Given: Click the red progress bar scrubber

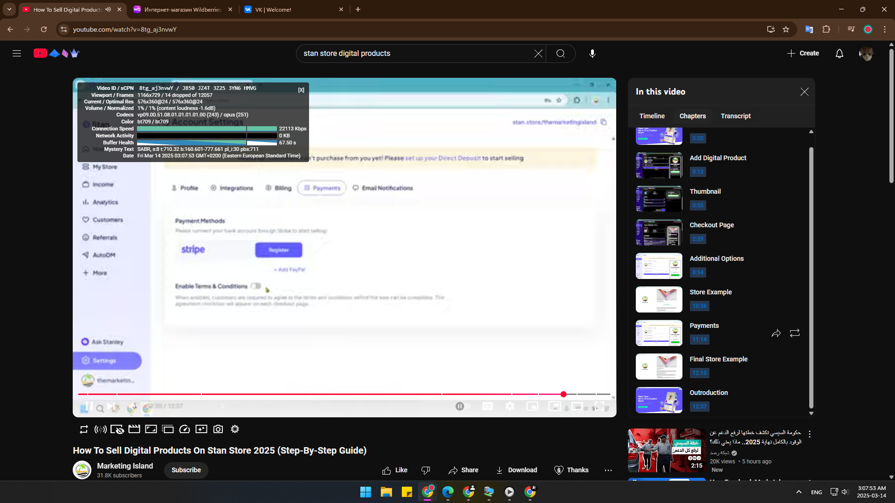Looking at the screenshot, I should (x=564, y=394).
